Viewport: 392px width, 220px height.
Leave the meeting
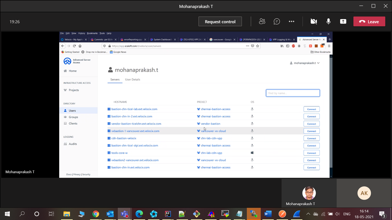coord(369,22)
